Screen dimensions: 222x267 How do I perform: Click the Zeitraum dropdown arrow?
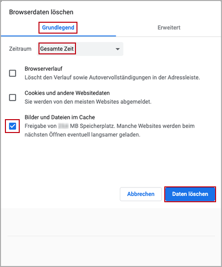[117, 49]
